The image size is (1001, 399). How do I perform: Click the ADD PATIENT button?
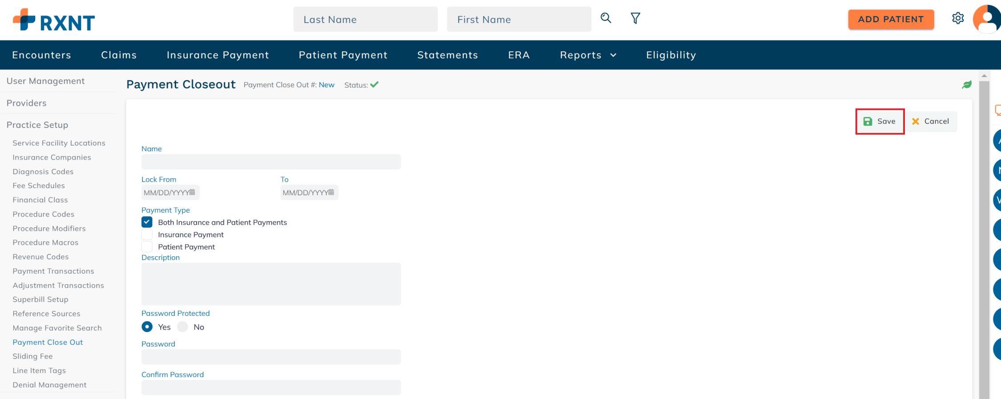coord(891,19)
